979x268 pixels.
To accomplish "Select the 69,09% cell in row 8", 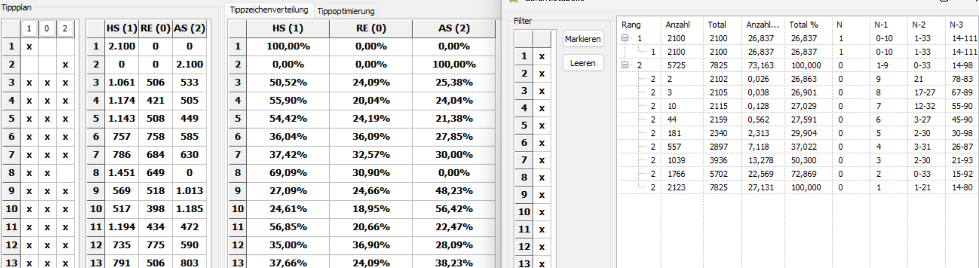I will [288, 173].
